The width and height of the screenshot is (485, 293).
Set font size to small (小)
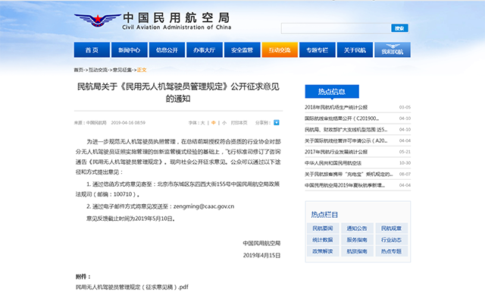(224, 123)
